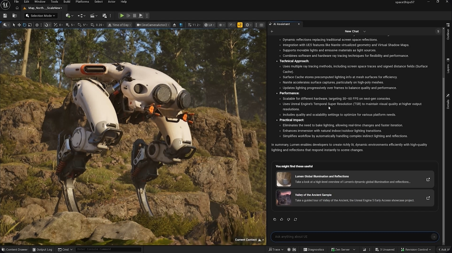Regenerate the AI response
Image resolution: width=452 pixels, height=253 pixels.
(x=296, y=219)
